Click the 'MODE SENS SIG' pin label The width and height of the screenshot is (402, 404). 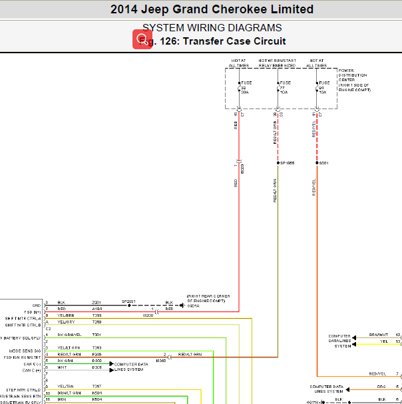(25, 351)
